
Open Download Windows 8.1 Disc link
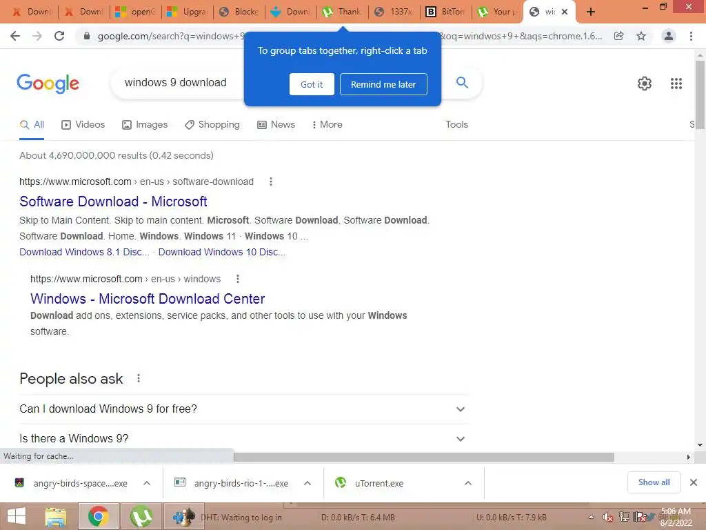84,252
